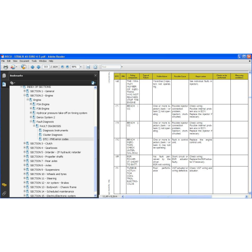Screen dimensions: 252x252
Task: Open bookmark options gear menu
Action: pos(13,83)
